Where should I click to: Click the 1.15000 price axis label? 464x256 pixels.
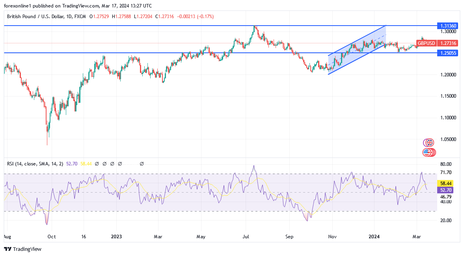tap(448, 96)
